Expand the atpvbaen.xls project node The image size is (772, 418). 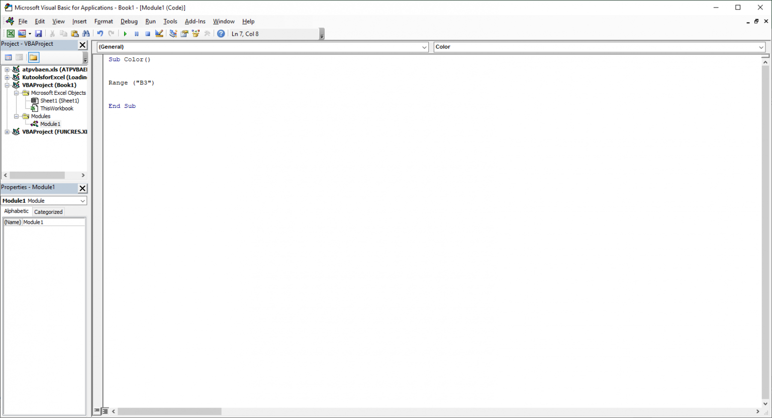tap(7, 69)
